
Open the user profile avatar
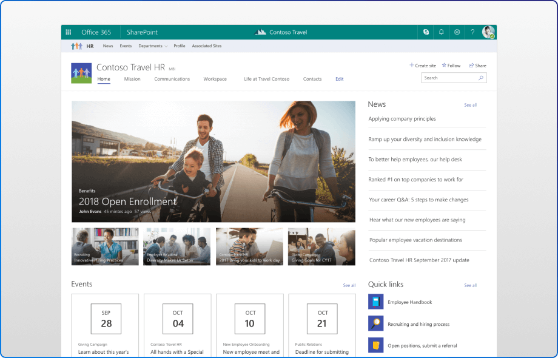coord(488,32)
